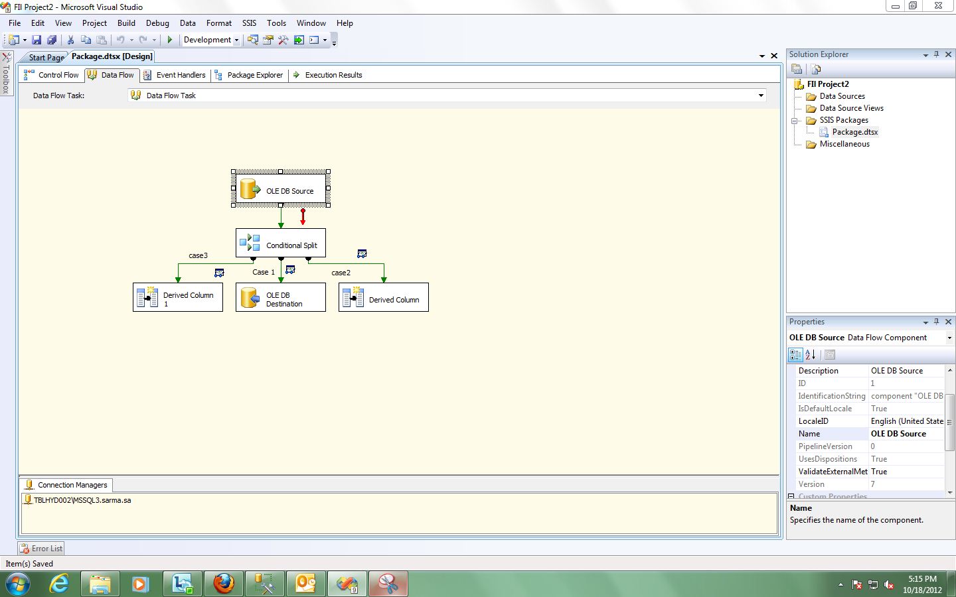Collapse the SSIS Packages node

(x=795, y=120)
